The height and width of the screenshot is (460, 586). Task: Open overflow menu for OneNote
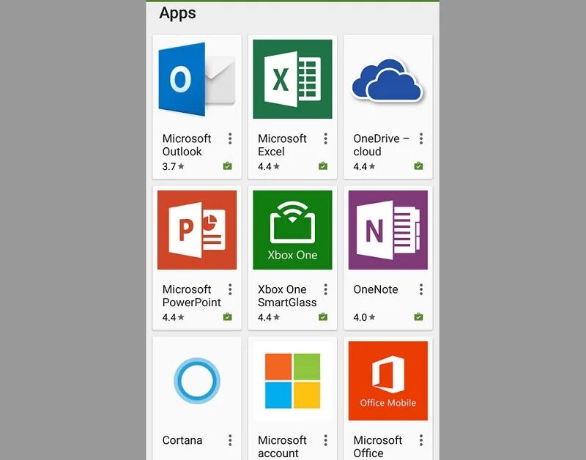click(x=421, y=289)
